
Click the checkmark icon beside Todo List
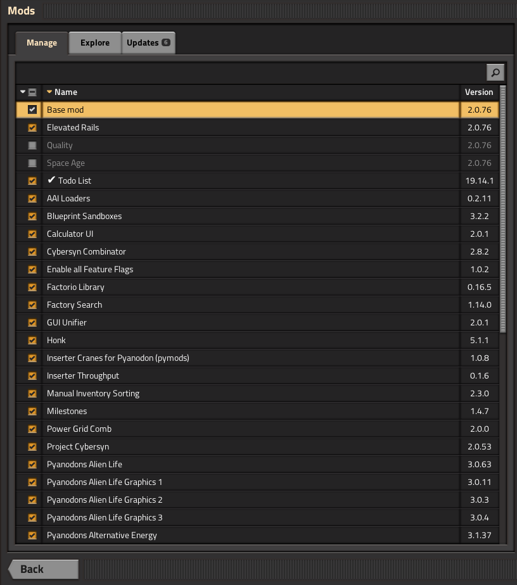[51, 180]
